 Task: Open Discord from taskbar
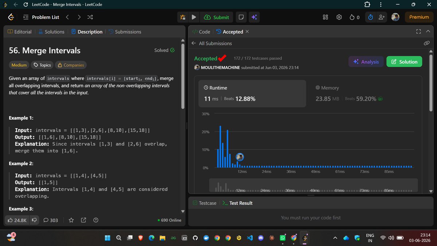(260, 238)
